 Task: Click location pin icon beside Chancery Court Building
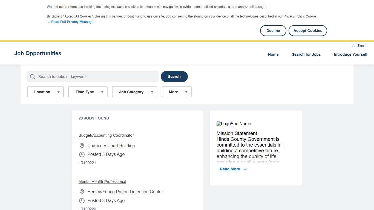point(82,146)
